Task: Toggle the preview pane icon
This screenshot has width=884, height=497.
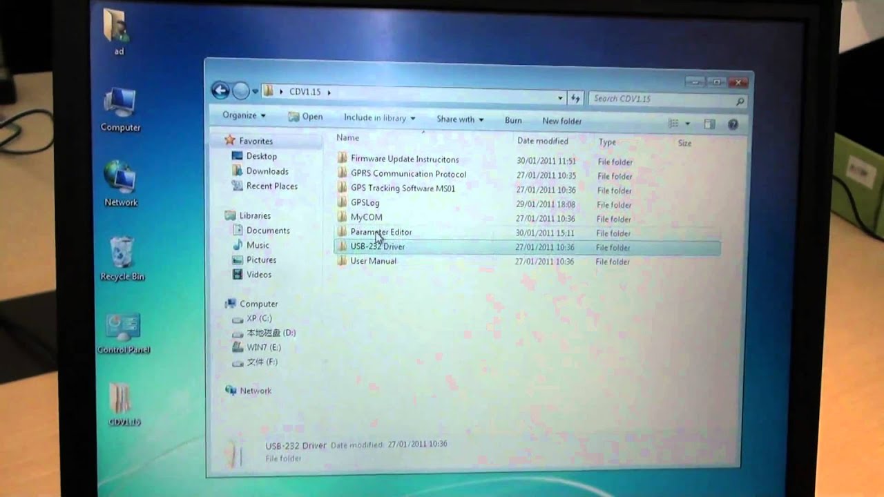Action: click(x=709, y=124)
